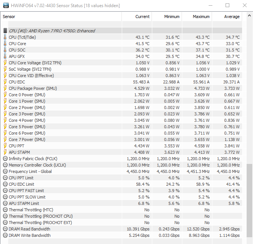Click lightning icon beside CPU PPT
This screenshot has width=253, height=244.
coord(5,146)
